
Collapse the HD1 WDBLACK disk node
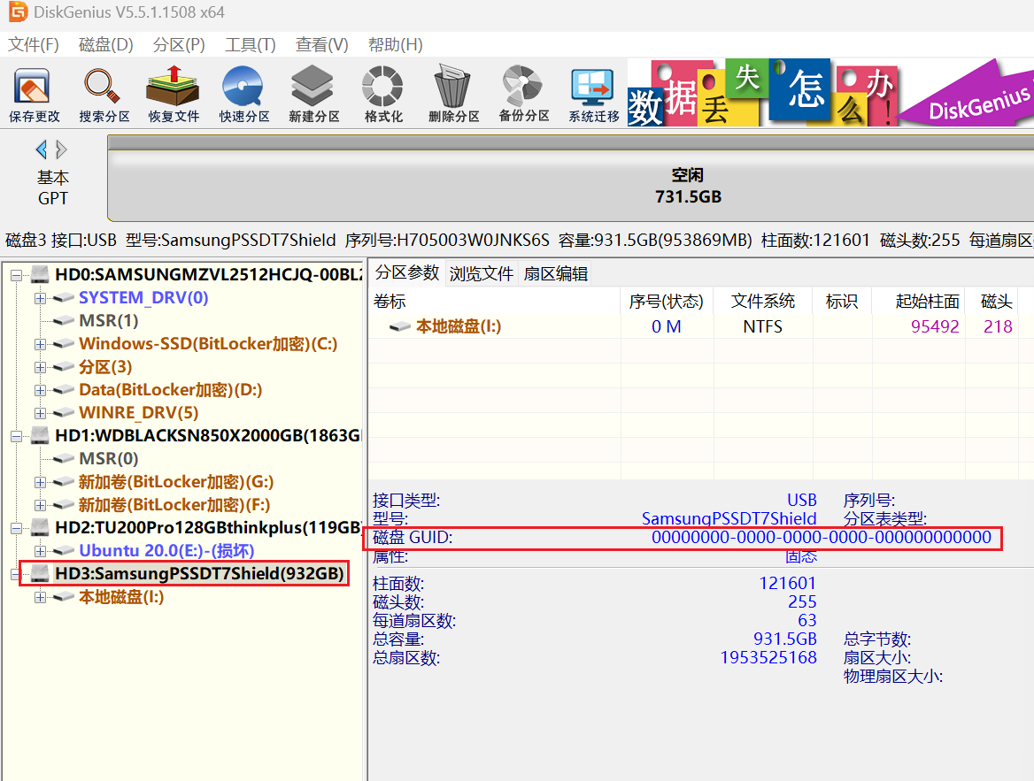(x=17, y=436)
